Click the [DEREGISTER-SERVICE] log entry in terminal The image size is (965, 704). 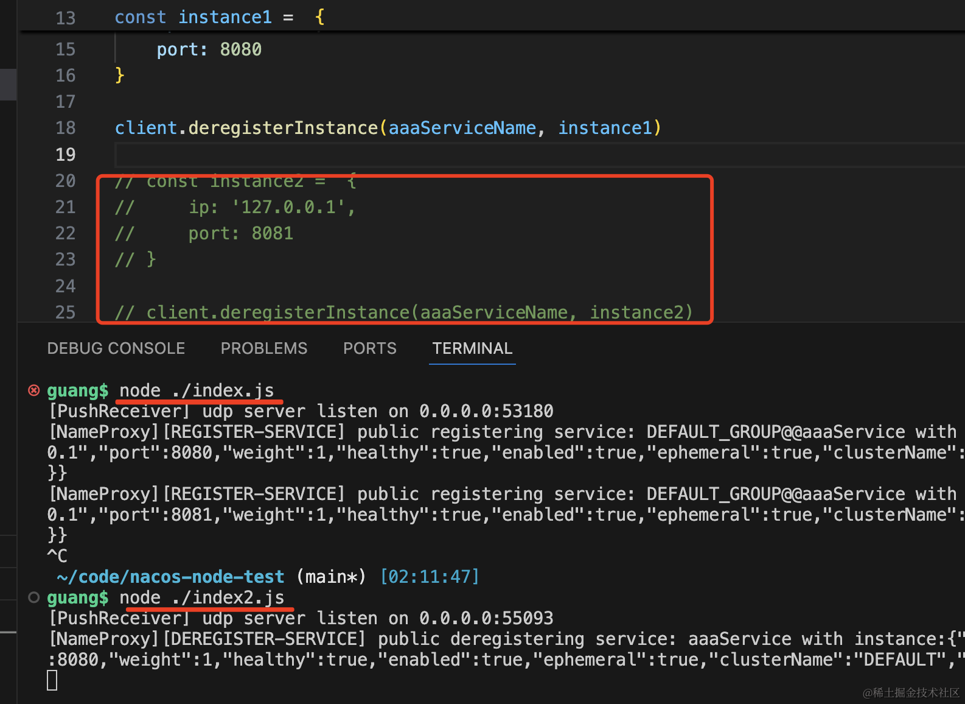click(x=265, y=639)
